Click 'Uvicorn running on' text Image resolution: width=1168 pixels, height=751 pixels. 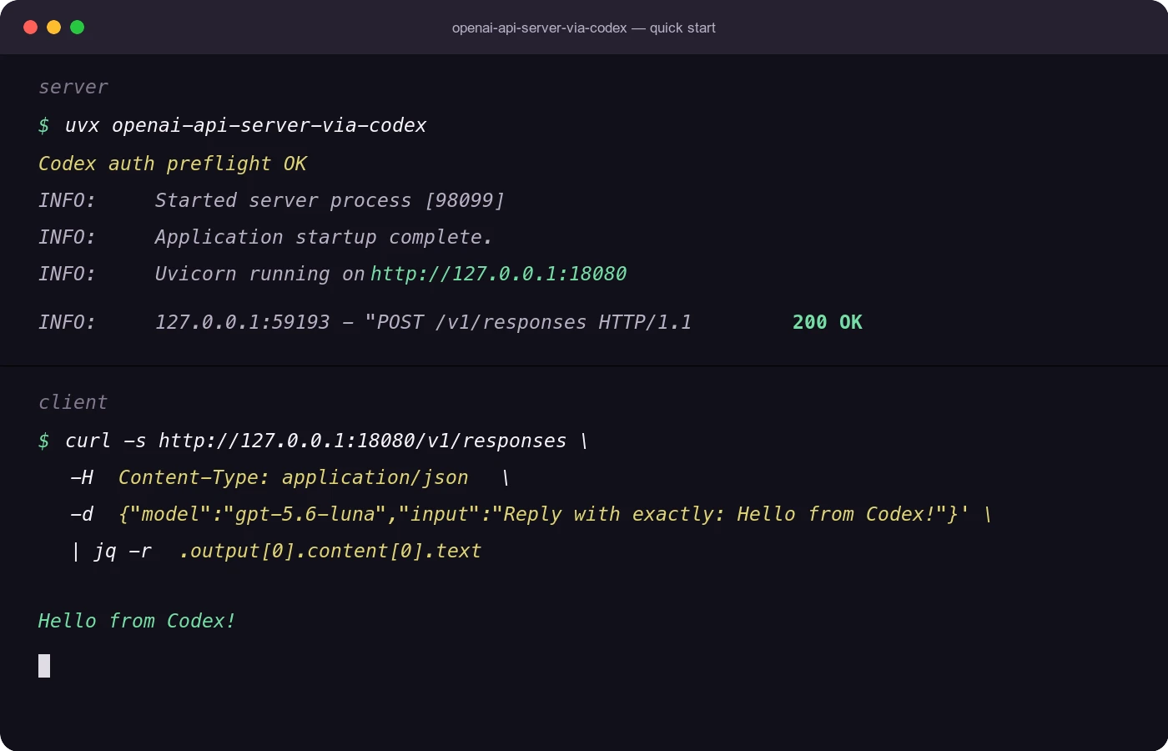(x=260, y=274)
